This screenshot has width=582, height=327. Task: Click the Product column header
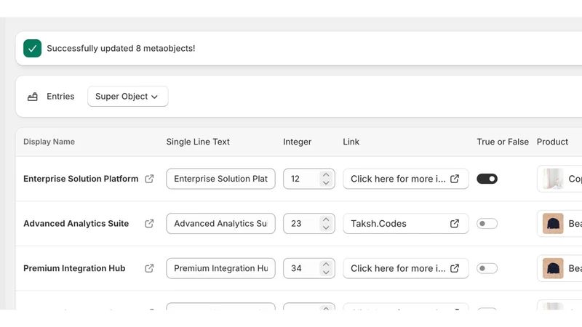(x=552, y=142)
